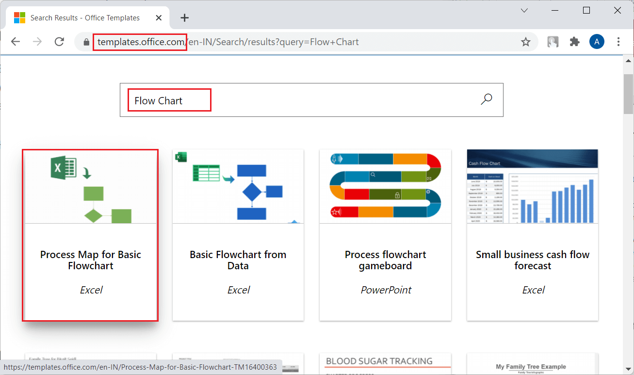Open Small business cash flow forecast thumbnail
The image size is (634, 375).
(533, 186)
